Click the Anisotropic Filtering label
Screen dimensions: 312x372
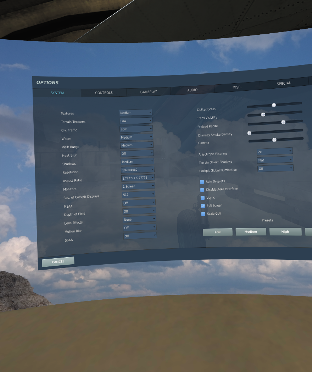tap(212, 154)
